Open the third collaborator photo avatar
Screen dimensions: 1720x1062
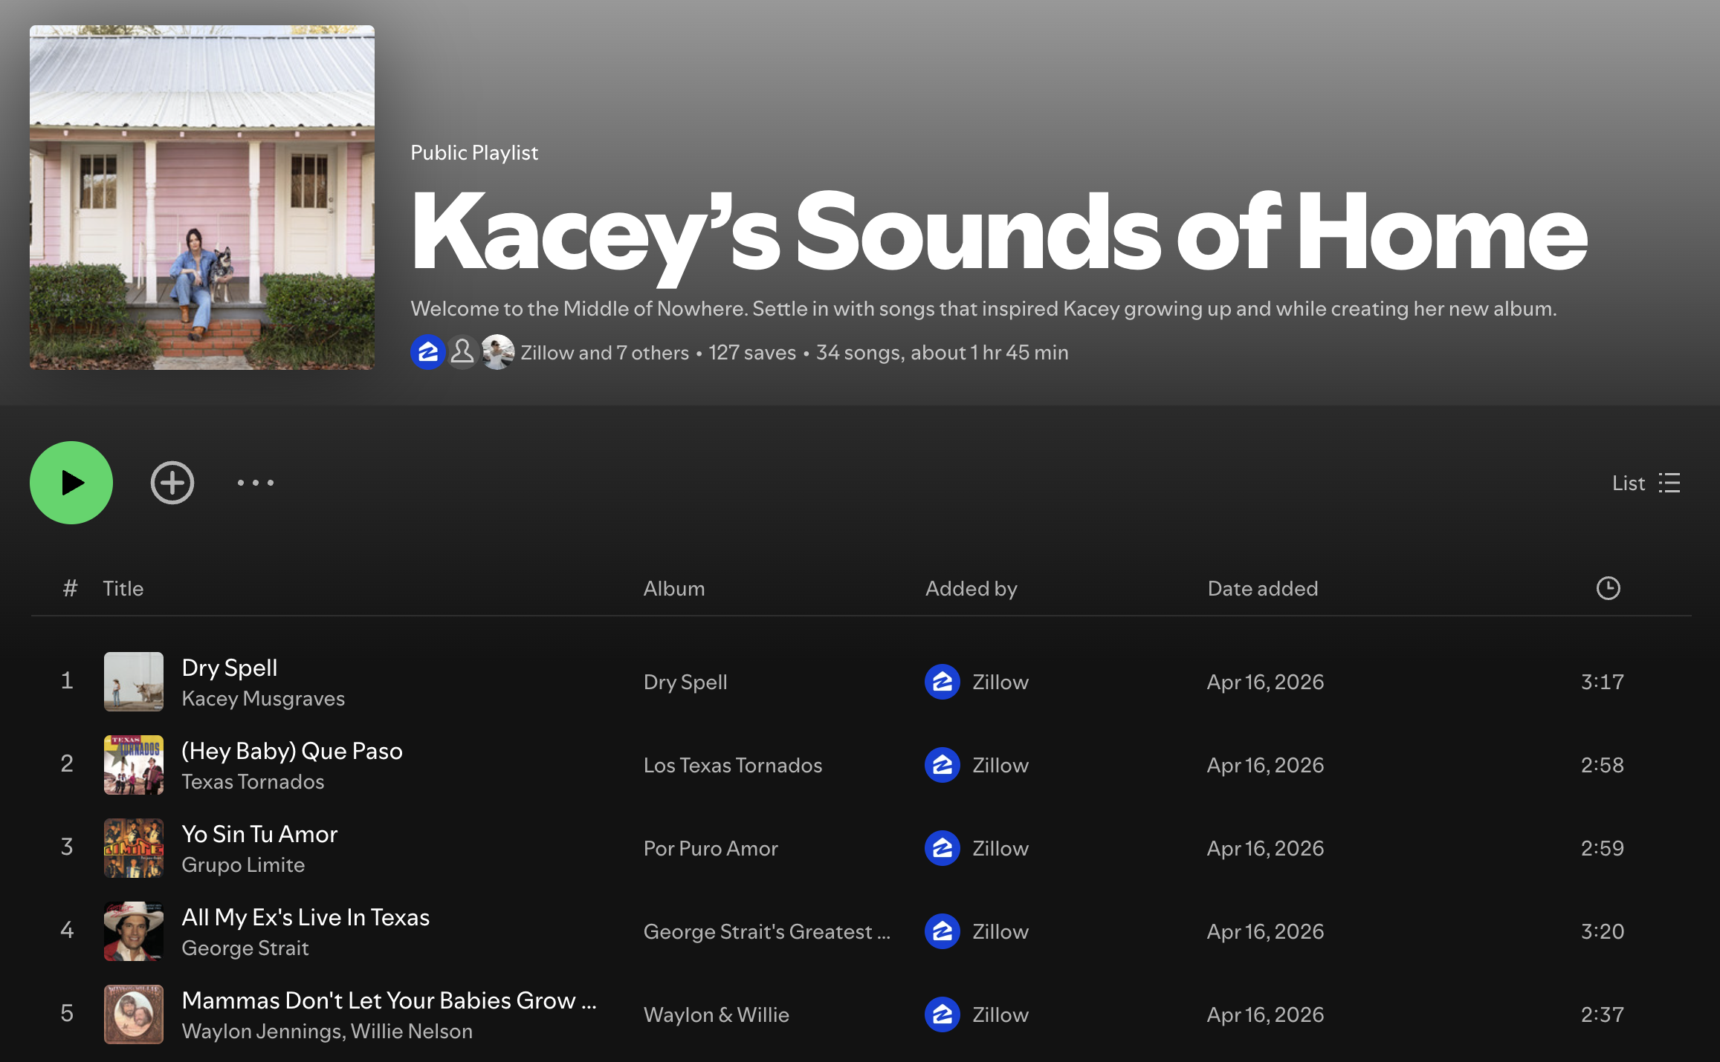click(x=497, y=352)
